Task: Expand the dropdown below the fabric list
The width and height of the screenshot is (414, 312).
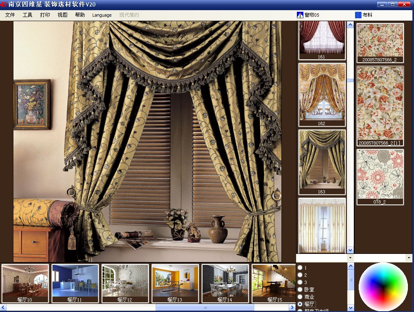Action: [409, 258]
